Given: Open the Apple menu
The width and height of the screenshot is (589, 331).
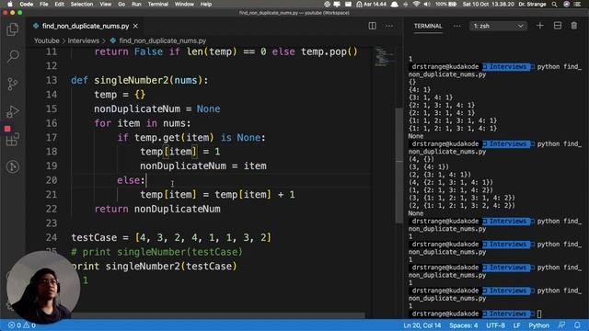Looking at the screenshot, I should [x=9, y=4].
